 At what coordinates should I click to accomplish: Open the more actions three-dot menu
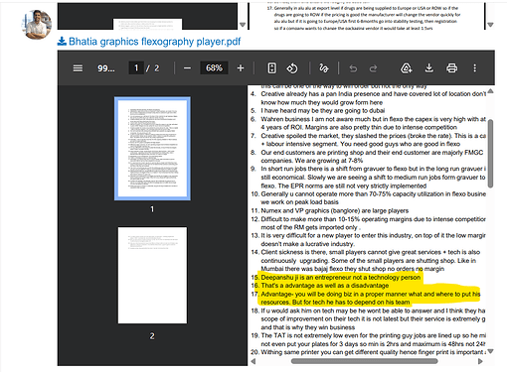474,68
